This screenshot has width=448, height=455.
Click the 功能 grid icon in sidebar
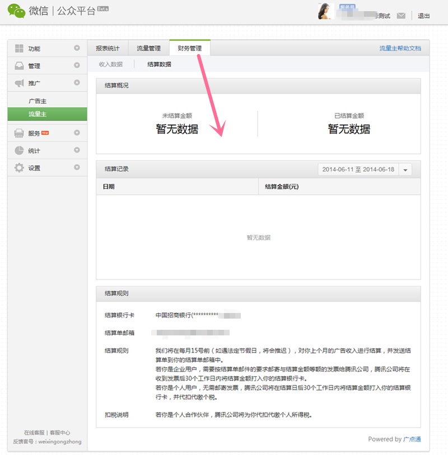tap(19, 49)
